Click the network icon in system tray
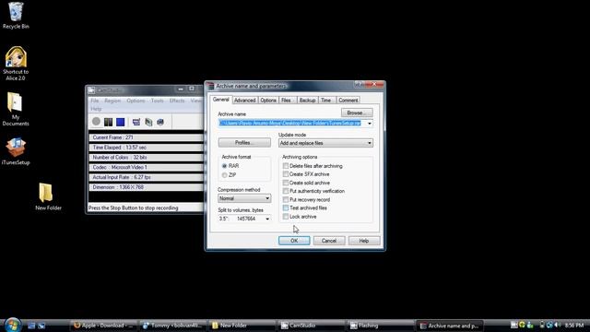This screenshot has height=332, width=590. (549, 325)
